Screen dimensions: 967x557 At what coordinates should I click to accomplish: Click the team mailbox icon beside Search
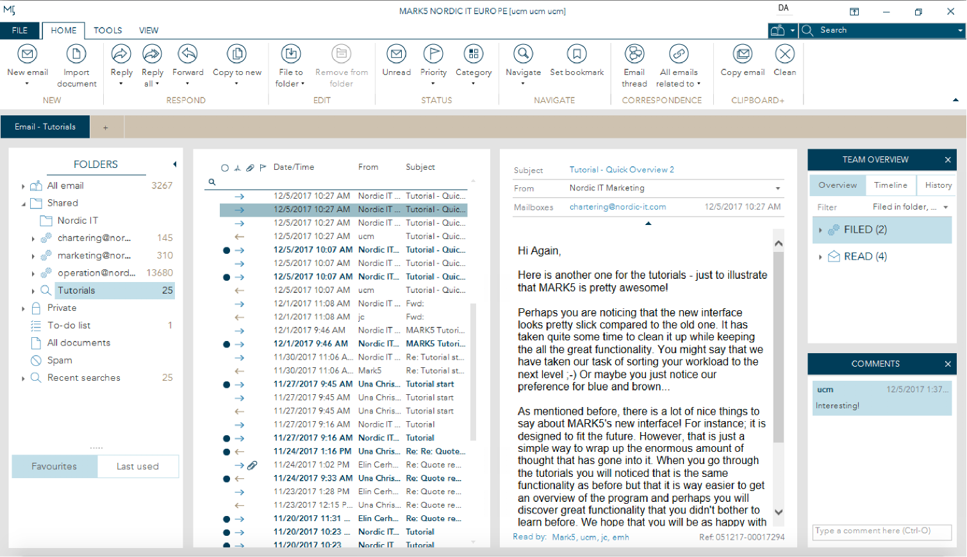point(777,30)
